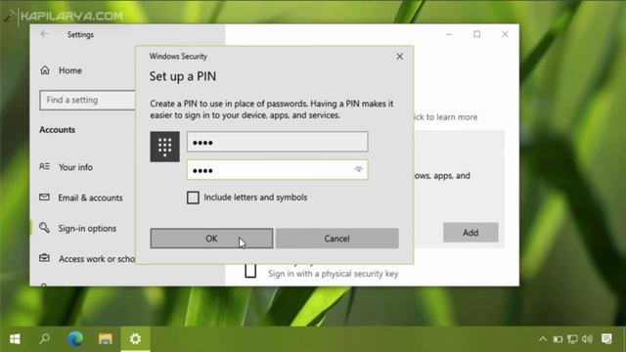Click the Settings window title text

click(x=80, y=35)
